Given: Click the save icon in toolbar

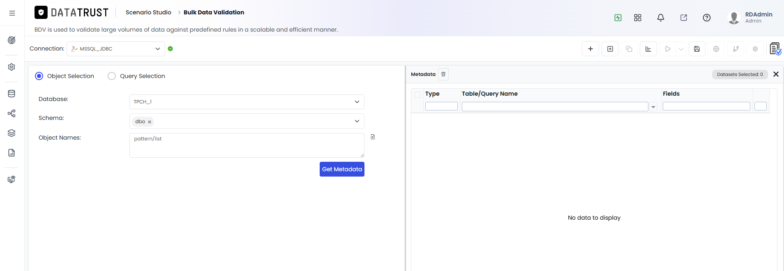Looking at the screenshot, I should pyautogui.click(x=697, y=49).
